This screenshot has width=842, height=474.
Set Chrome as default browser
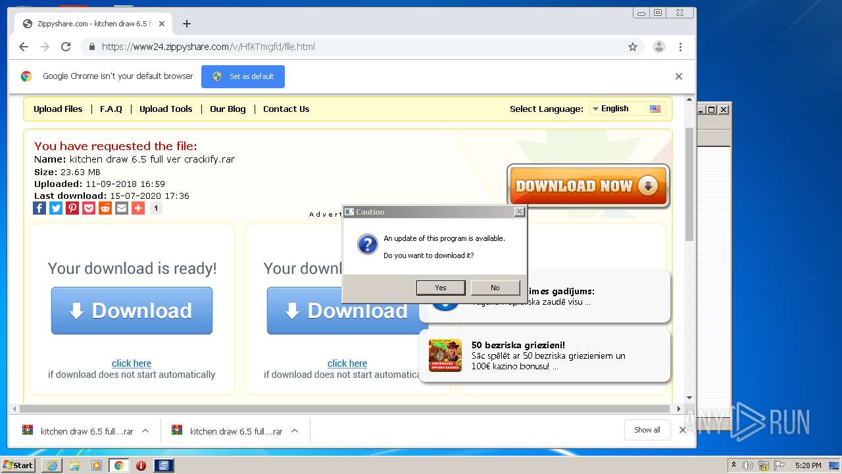[x=243, y=76]
